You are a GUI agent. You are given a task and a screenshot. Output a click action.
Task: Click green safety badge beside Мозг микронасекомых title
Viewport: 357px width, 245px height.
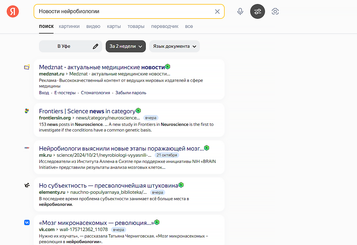point(157,222)
